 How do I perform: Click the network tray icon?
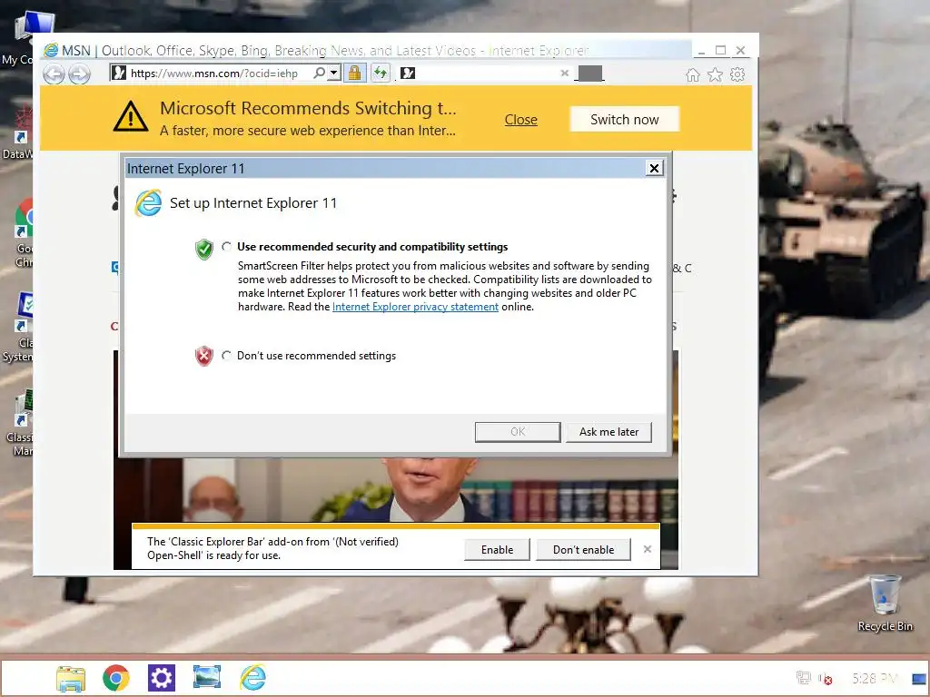click(x=803, y=678)
